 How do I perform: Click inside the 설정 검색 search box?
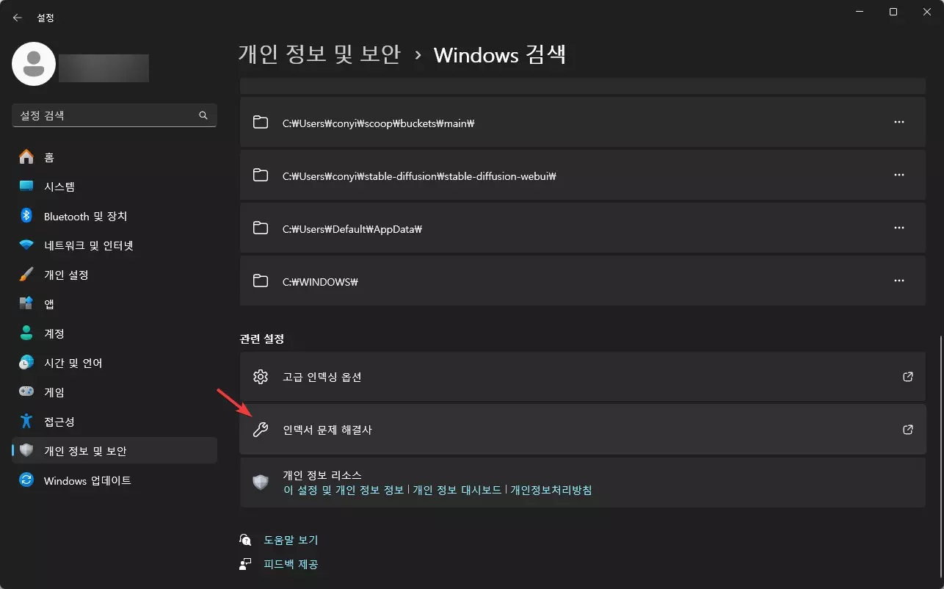click(114, 115)
